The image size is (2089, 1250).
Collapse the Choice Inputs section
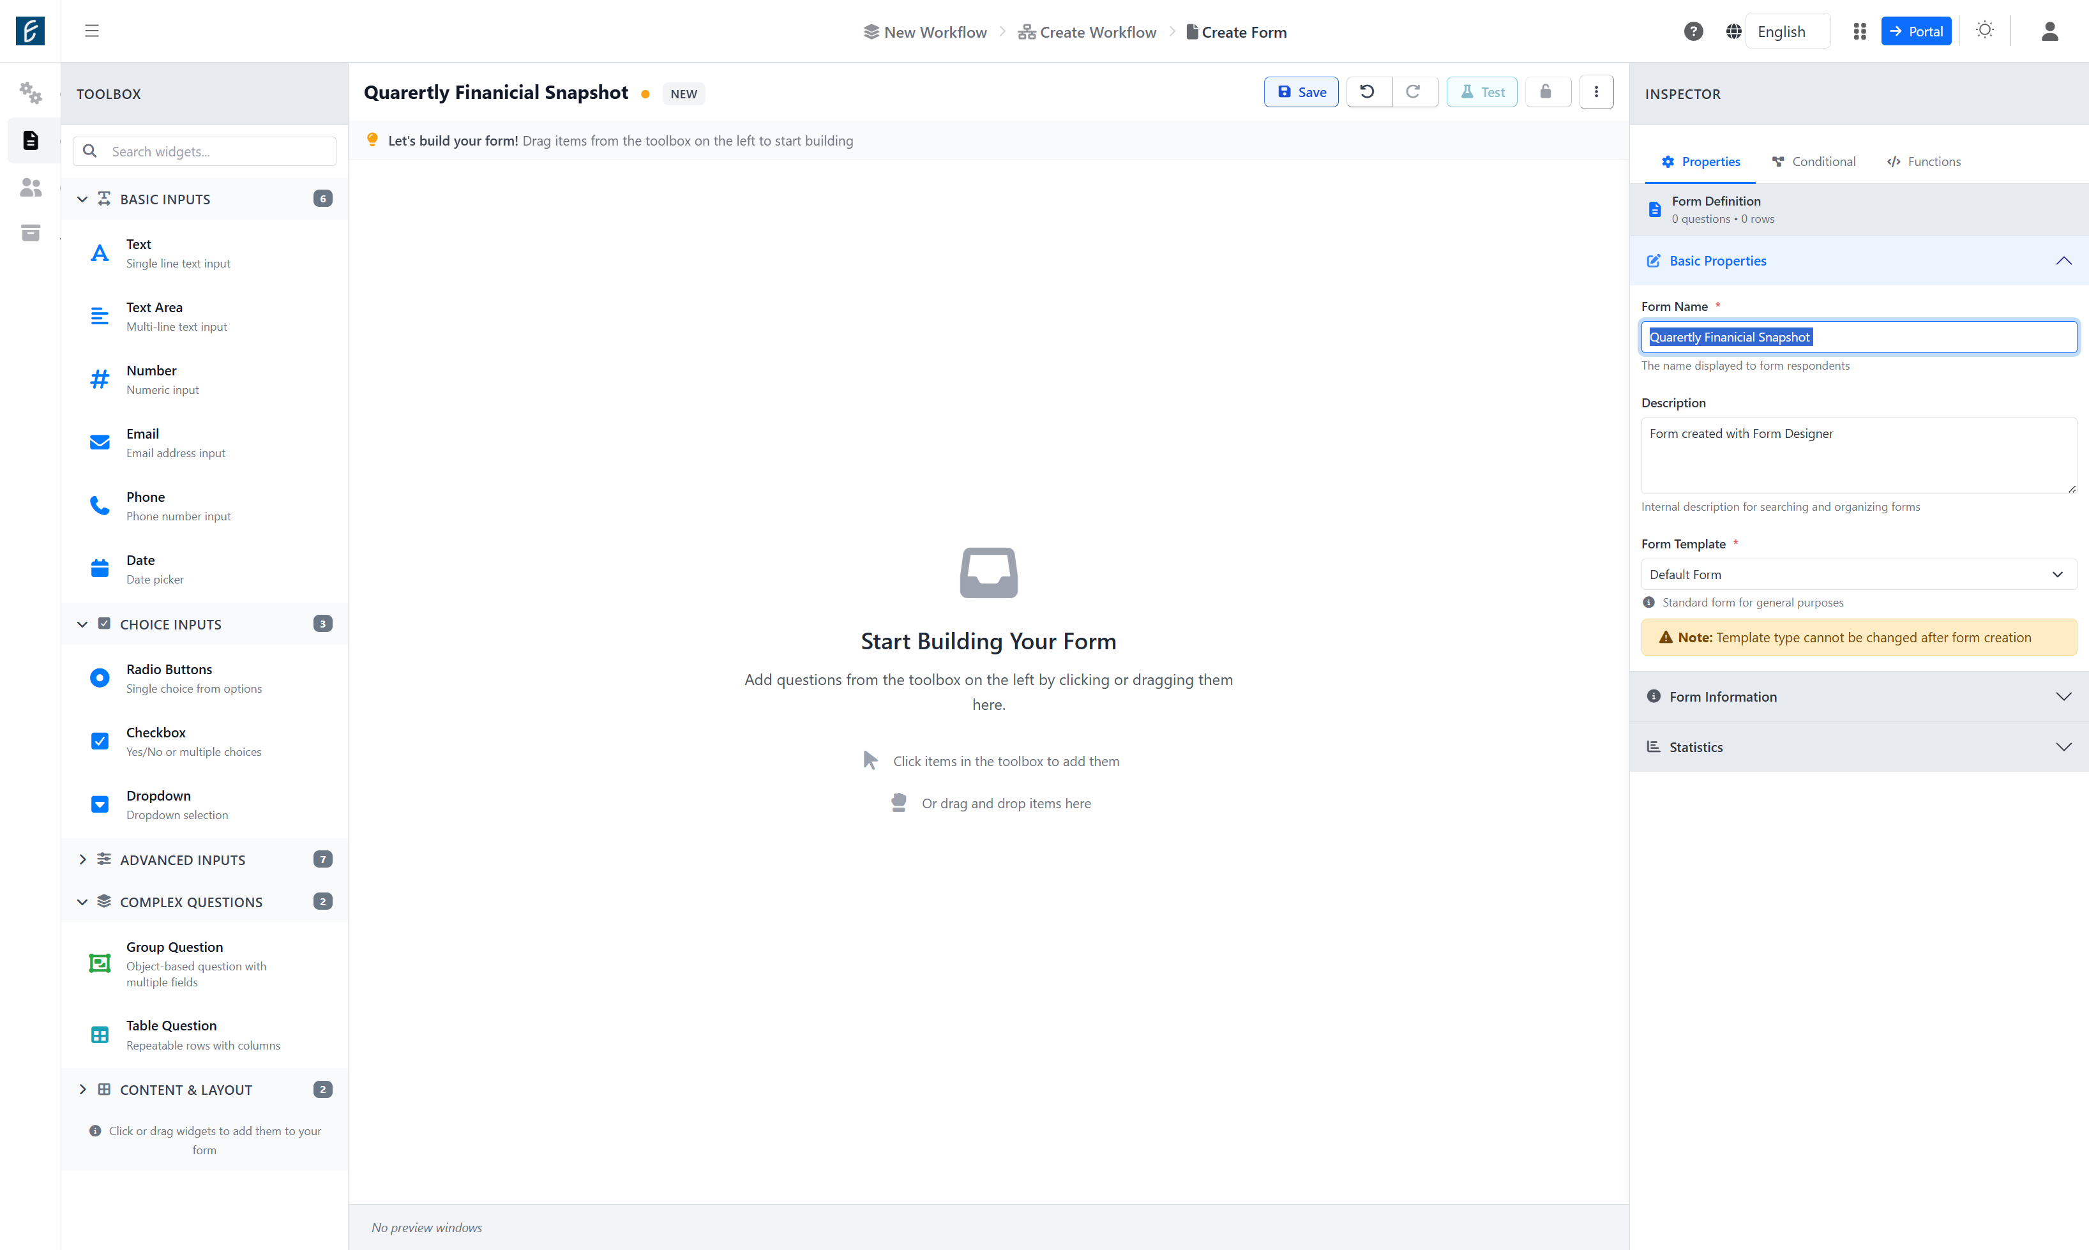tap(205, 624)
